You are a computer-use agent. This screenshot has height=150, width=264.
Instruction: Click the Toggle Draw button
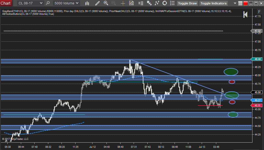point(187,3)
